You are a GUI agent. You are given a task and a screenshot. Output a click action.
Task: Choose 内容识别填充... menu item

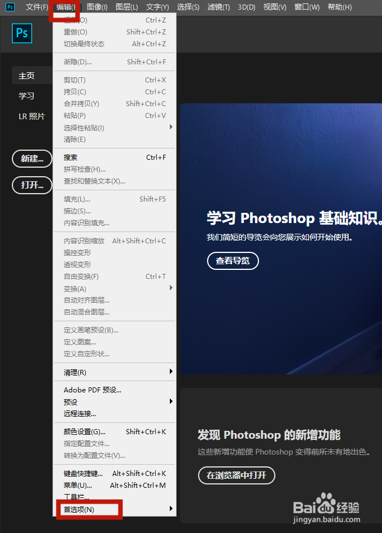click(115, 223)
